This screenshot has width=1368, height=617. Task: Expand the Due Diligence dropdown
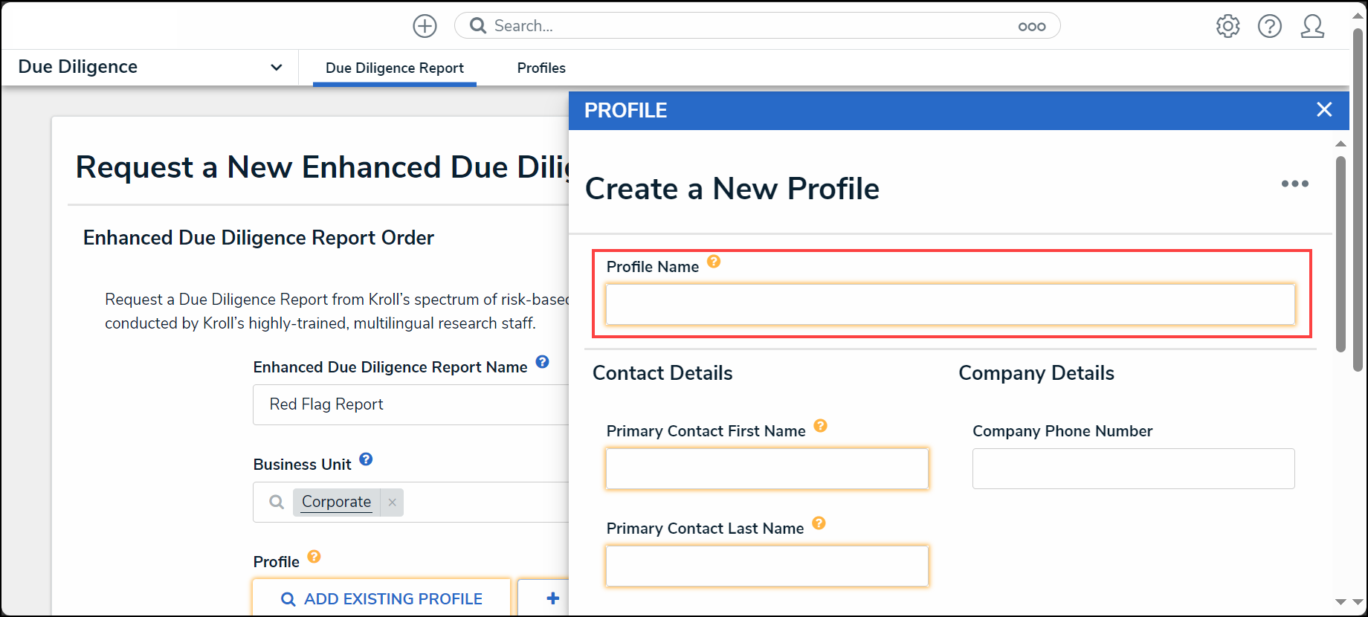(x=277, y=68)
